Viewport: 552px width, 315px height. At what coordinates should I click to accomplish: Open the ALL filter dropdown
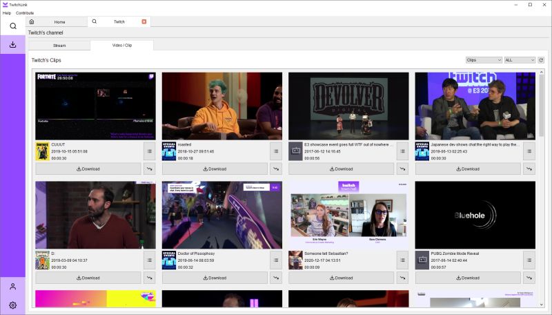520,60
